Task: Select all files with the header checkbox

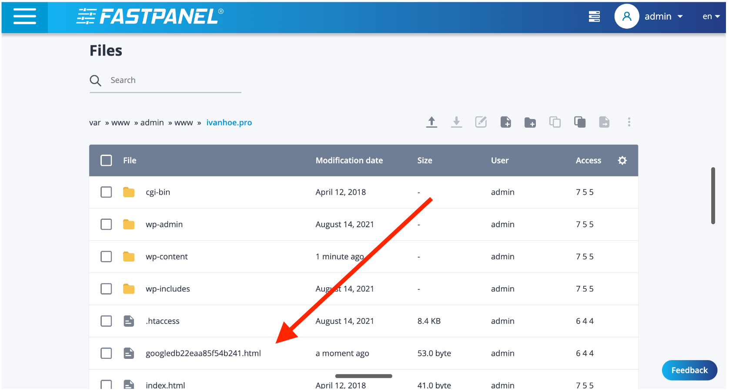Action: [106, 160]
